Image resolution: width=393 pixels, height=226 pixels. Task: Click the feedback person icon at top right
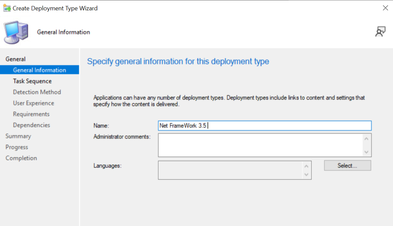(380, 31)
